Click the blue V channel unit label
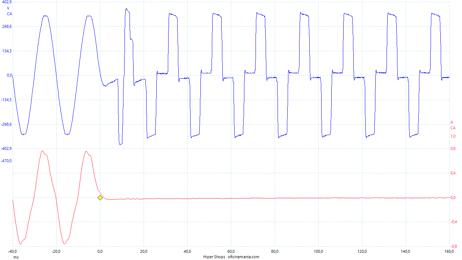The width and height of the screenshot is (462, 260). coord(8,8)
